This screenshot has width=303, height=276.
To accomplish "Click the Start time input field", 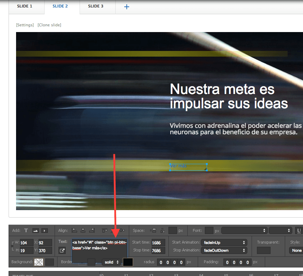I will pyautogui.click(x=157, y=243).
